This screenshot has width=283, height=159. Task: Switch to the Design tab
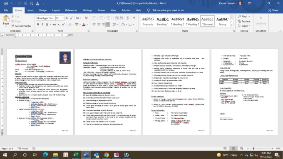pyautogui.click(x=43, y=10)
